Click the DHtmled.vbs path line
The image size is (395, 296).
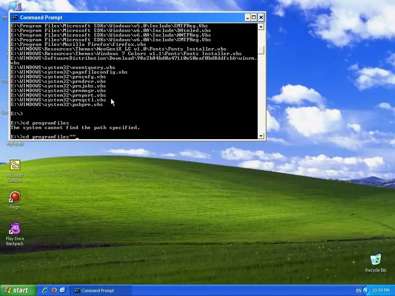[111, 30]
